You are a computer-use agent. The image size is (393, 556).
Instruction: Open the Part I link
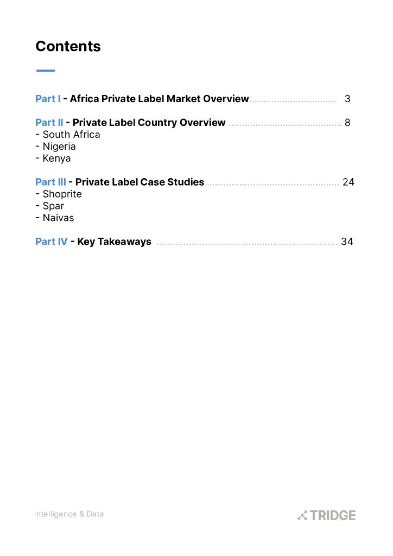click(48, 99)
